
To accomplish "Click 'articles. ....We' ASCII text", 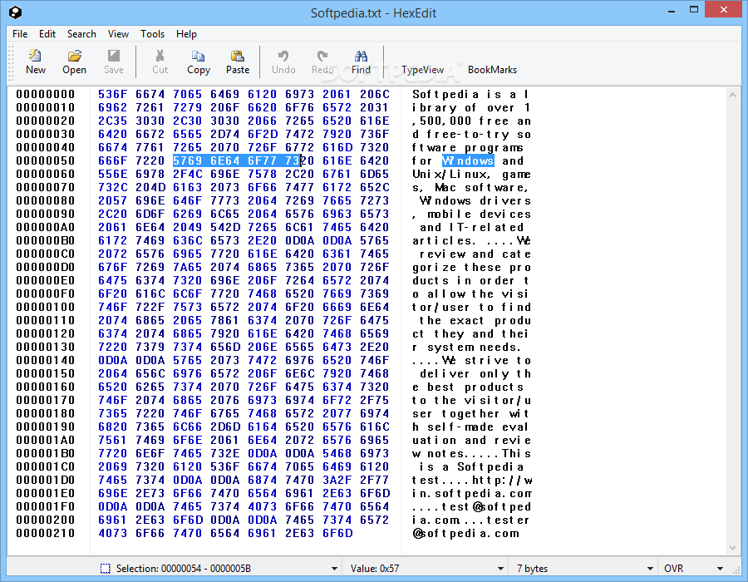I will tap(472, 241).
